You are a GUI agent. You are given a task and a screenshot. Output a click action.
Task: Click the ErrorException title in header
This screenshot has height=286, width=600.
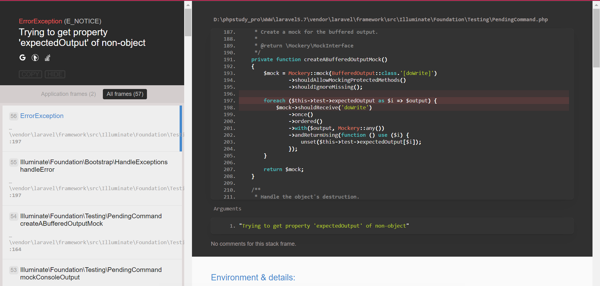pyautogui.click(x=40, y=21)
